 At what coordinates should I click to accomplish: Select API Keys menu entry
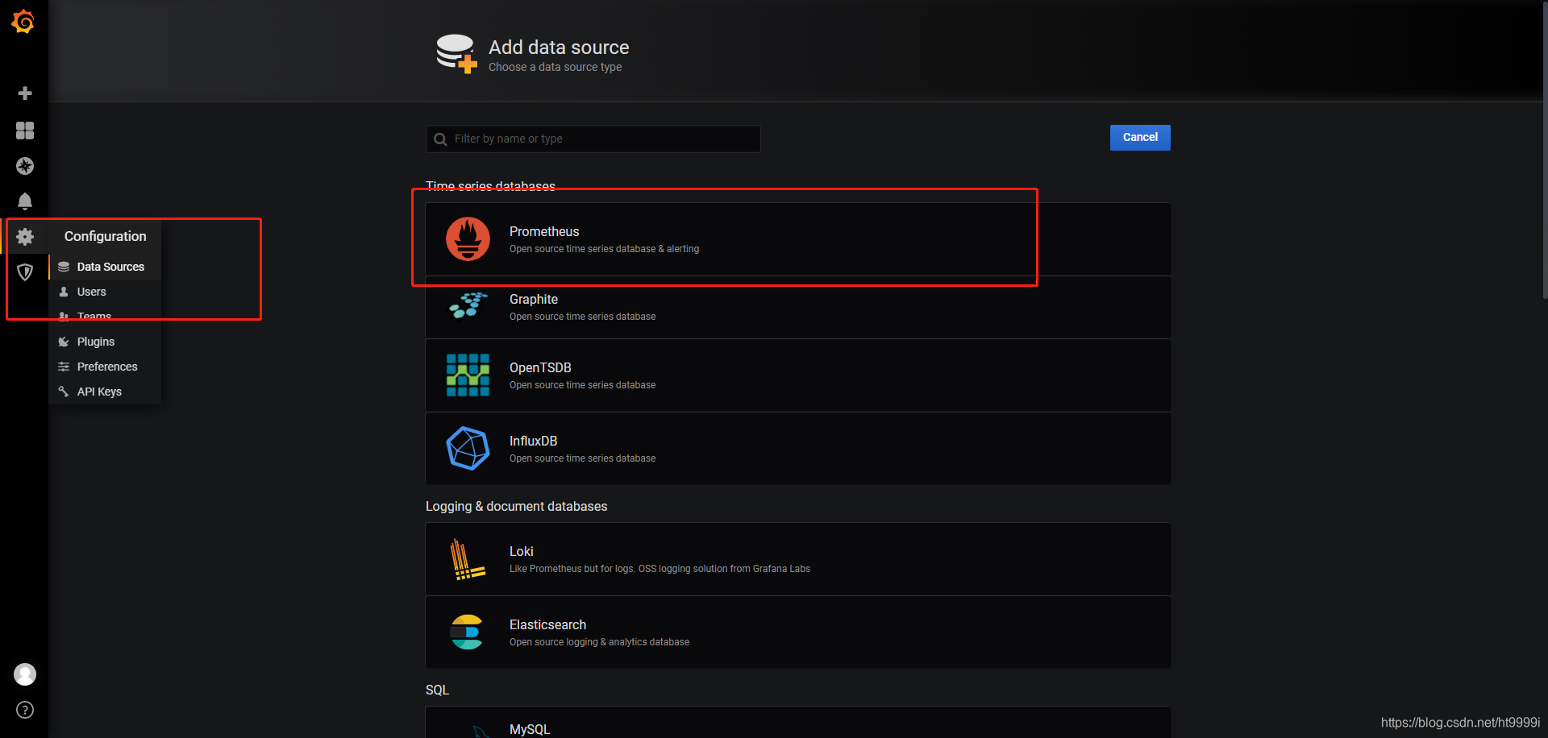99,392
